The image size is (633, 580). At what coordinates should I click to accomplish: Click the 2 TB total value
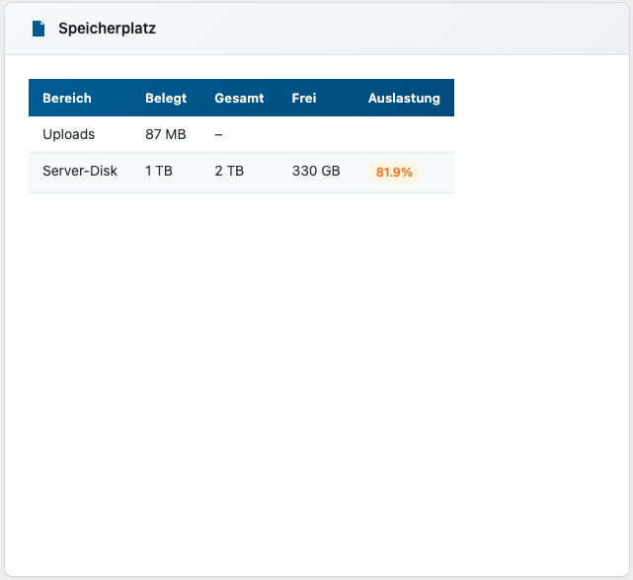pyautogui.click(x=229, y=172)
